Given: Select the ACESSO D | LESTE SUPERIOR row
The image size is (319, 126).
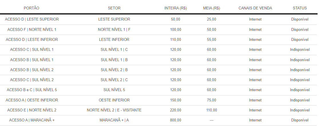Looking at the screenshot, I should [159, 19].
